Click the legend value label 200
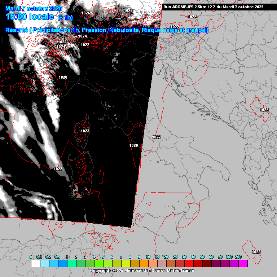 coord(238,257)
